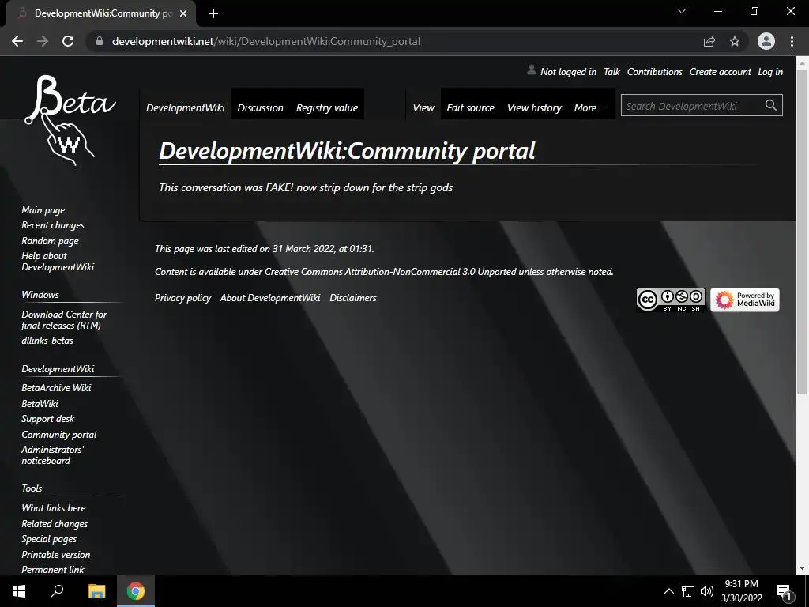Select the DevelopmentWiki namespace tab

tap(185, 107)
